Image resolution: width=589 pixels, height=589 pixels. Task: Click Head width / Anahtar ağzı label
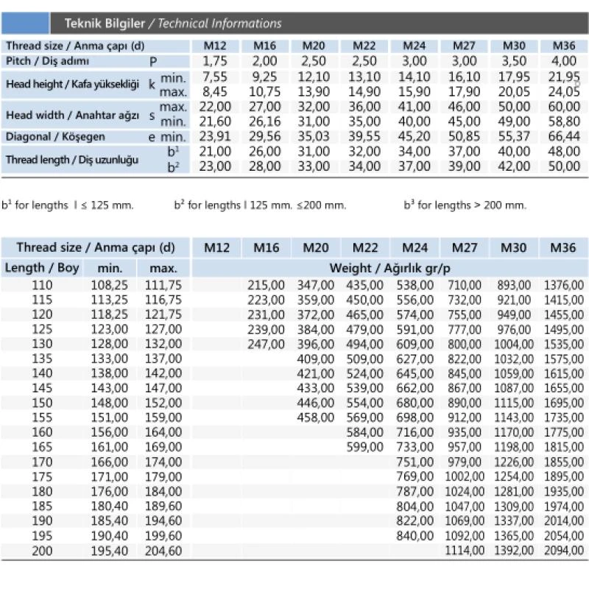point(72,115)
